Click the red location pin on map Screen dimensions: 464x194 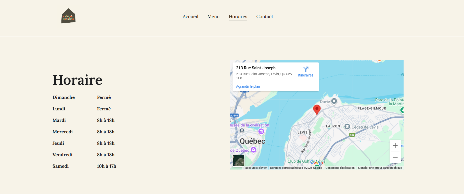point(317,109)
